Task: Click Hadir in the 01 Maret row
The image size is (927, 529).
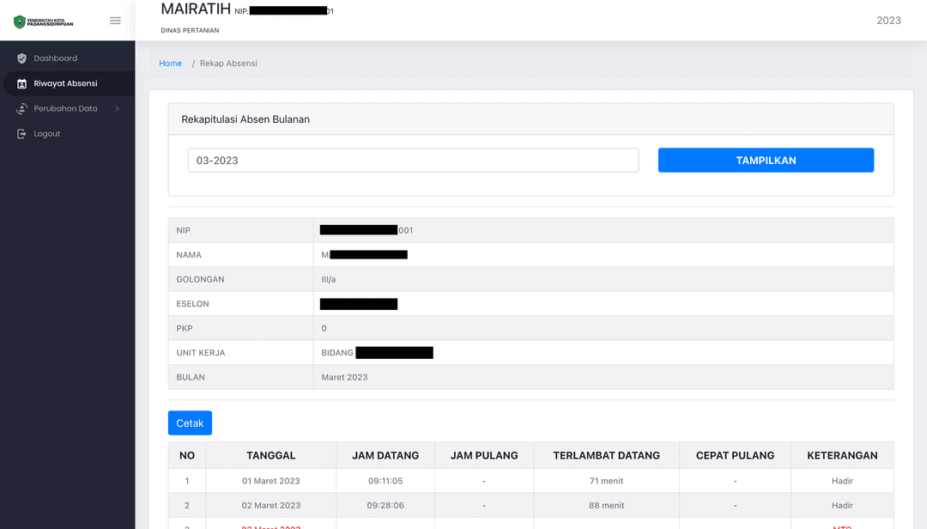Action: tap(843, 481)
